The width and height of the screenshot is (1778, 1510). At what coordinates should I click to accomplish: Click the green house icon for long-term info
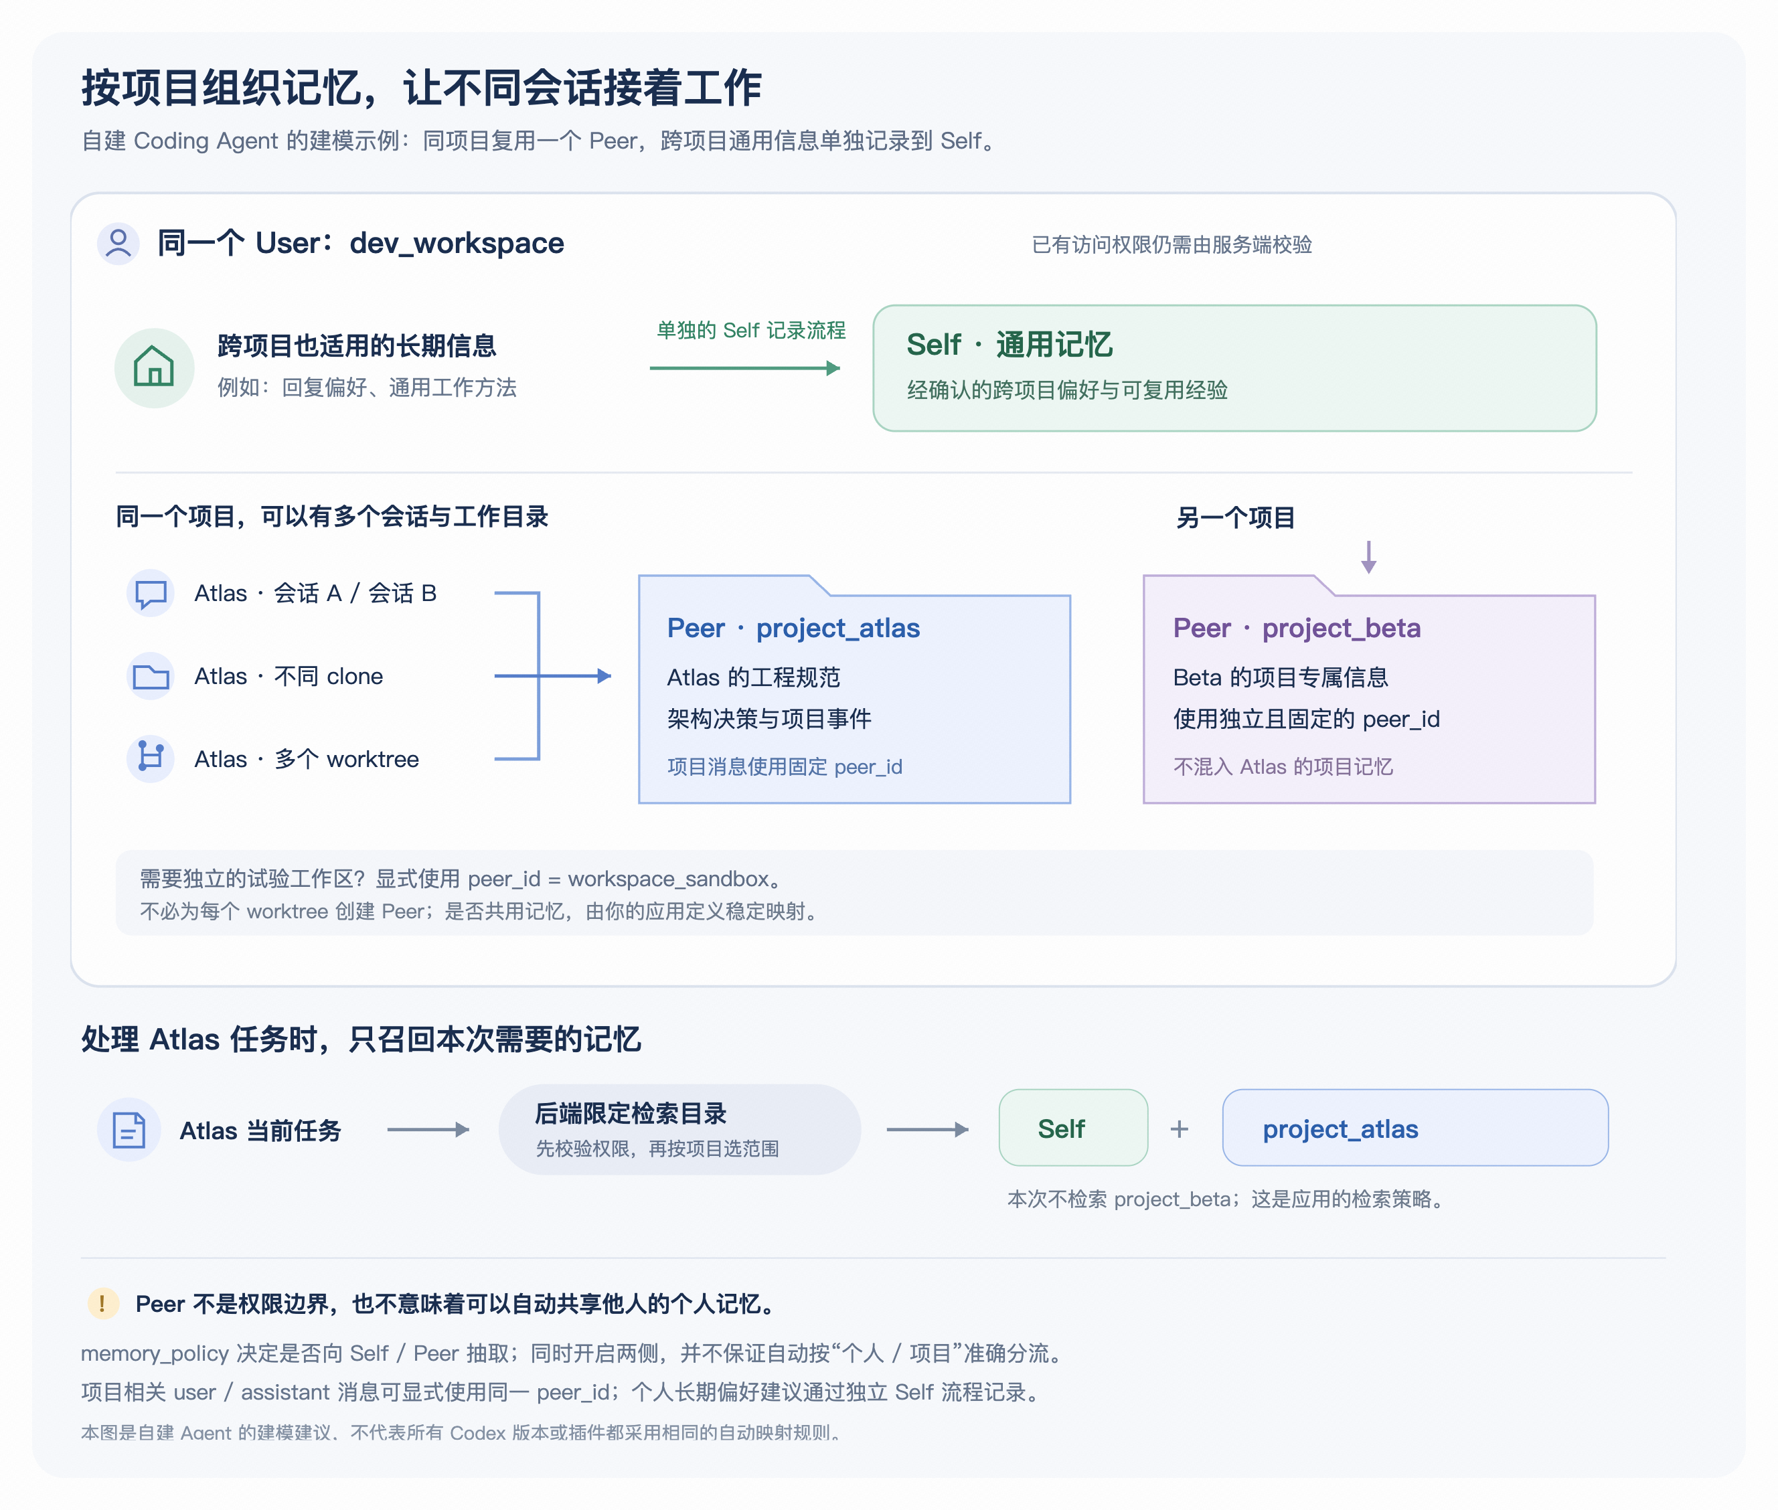point(154,368)
